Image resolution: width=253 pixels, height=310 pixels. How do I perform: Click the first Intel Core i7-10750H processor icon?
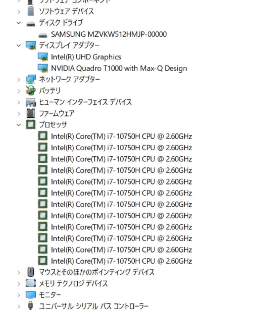[x=43, y=136]
